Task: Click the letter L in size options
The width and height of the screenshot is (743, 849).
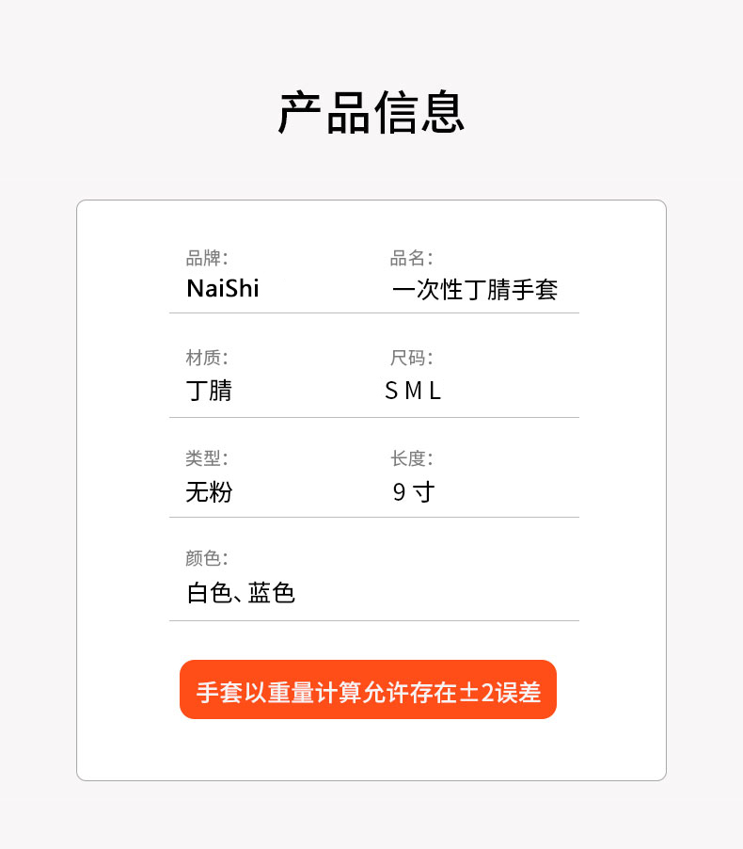Action: click(435, 391)
